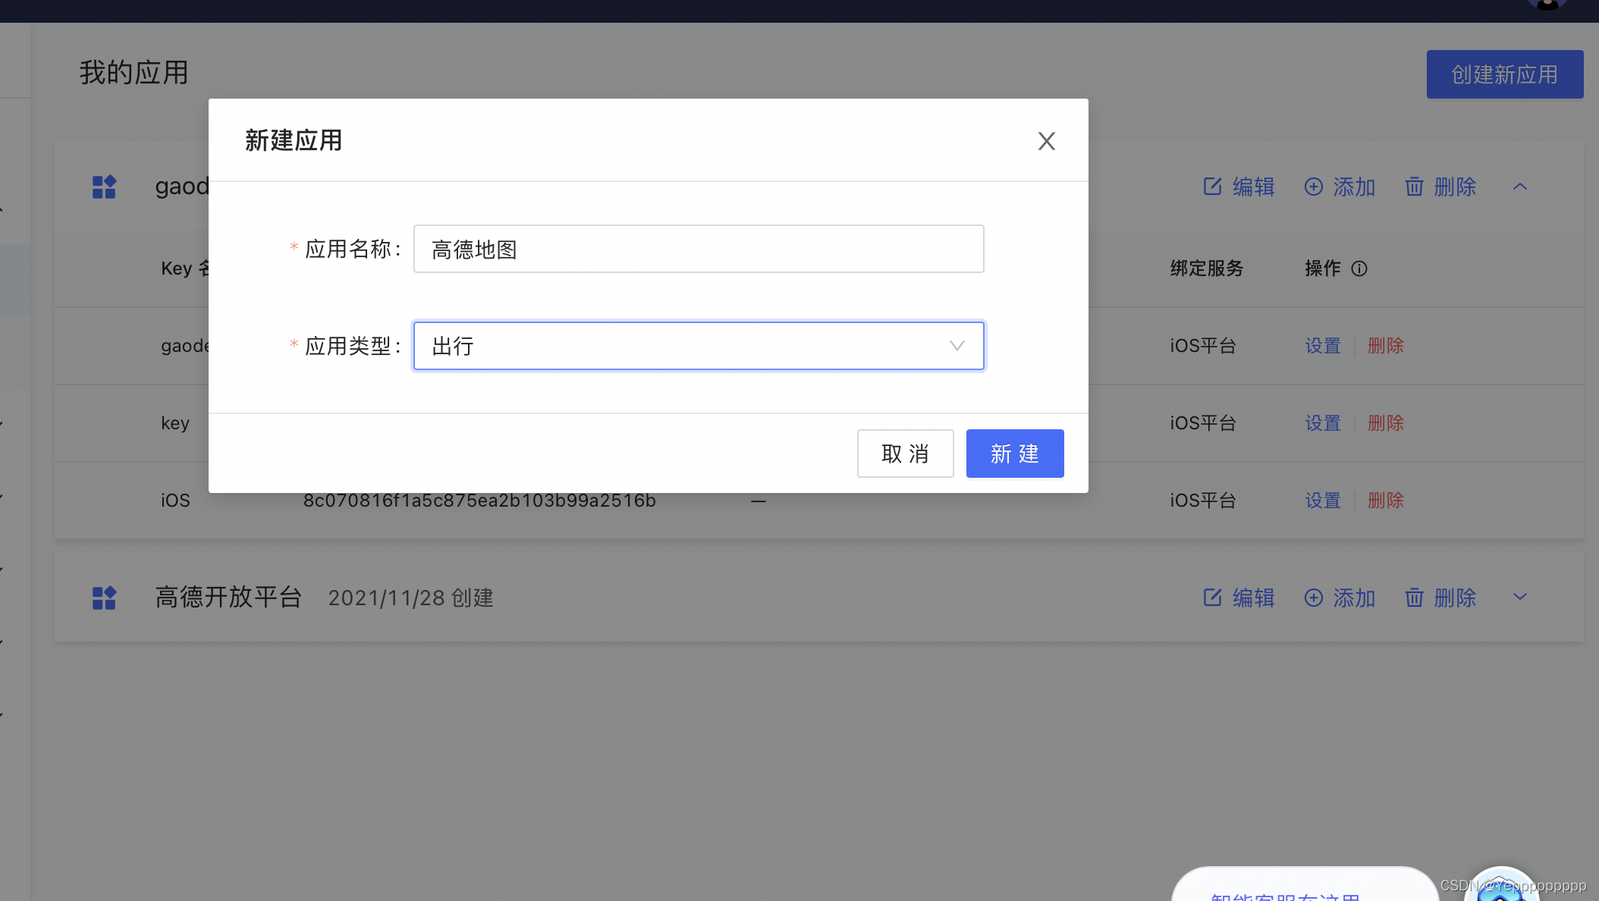Click the 取消 button
1599x901 pixels.
(x=905, y=454)
